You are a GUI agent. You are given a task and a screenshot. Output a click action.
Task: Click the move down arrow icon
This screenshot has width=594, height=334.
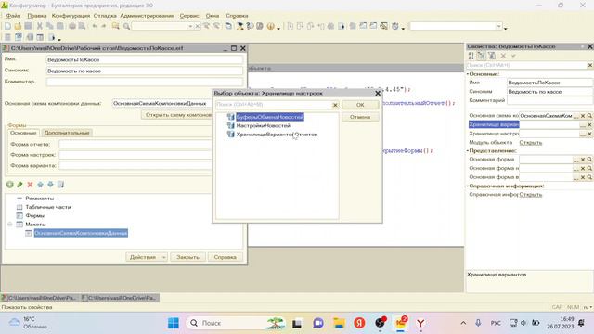pyautogui.click(x=50, y=185)
